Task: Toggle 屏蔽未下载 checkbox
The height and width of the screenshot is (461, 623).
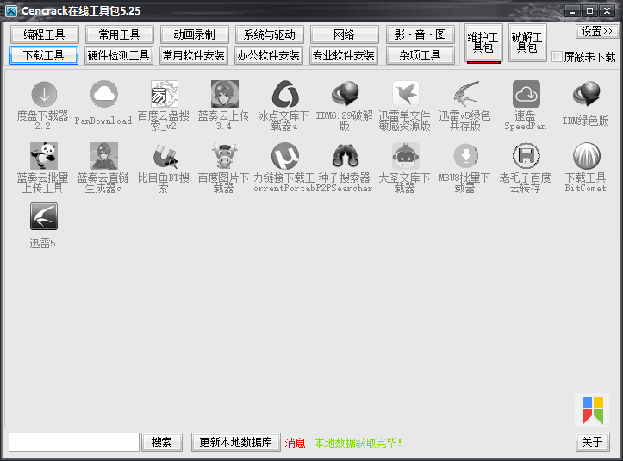Action: pyautogui.click(x=557, y=57)
